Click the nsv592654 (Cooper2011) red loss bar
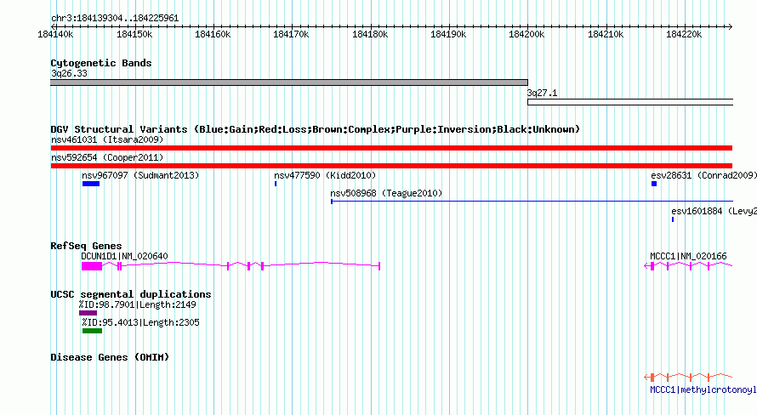 coord(391,166)
